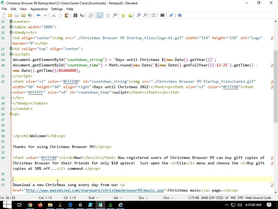Click first #FFFF00 value after font size on line 22
Image resolution: width=278 pixels, height=209 pixels.
[71, 82]
